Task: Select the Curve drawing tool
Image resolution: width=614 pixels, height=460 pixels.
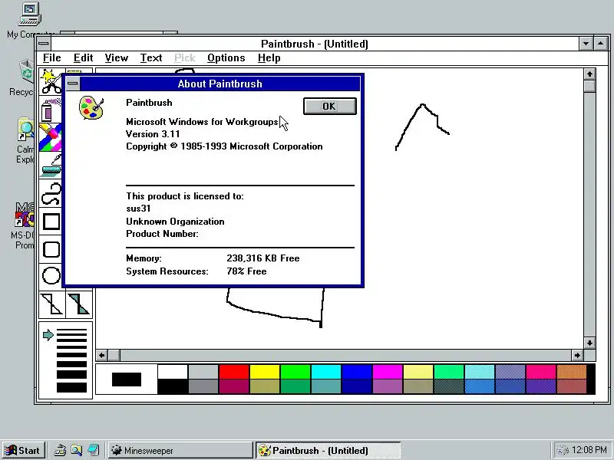Action: coord(51,193)
